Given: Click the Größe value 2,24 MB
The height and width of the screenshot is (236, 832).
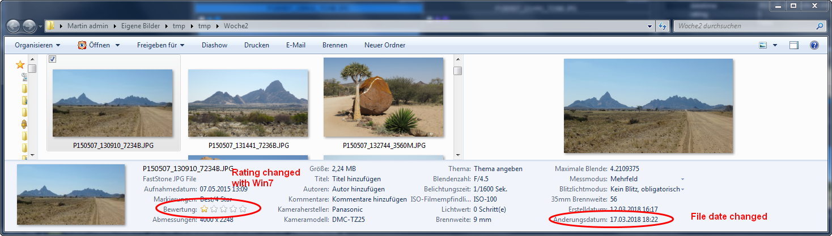Looking at the screenshot, I should tap(344, 169).
